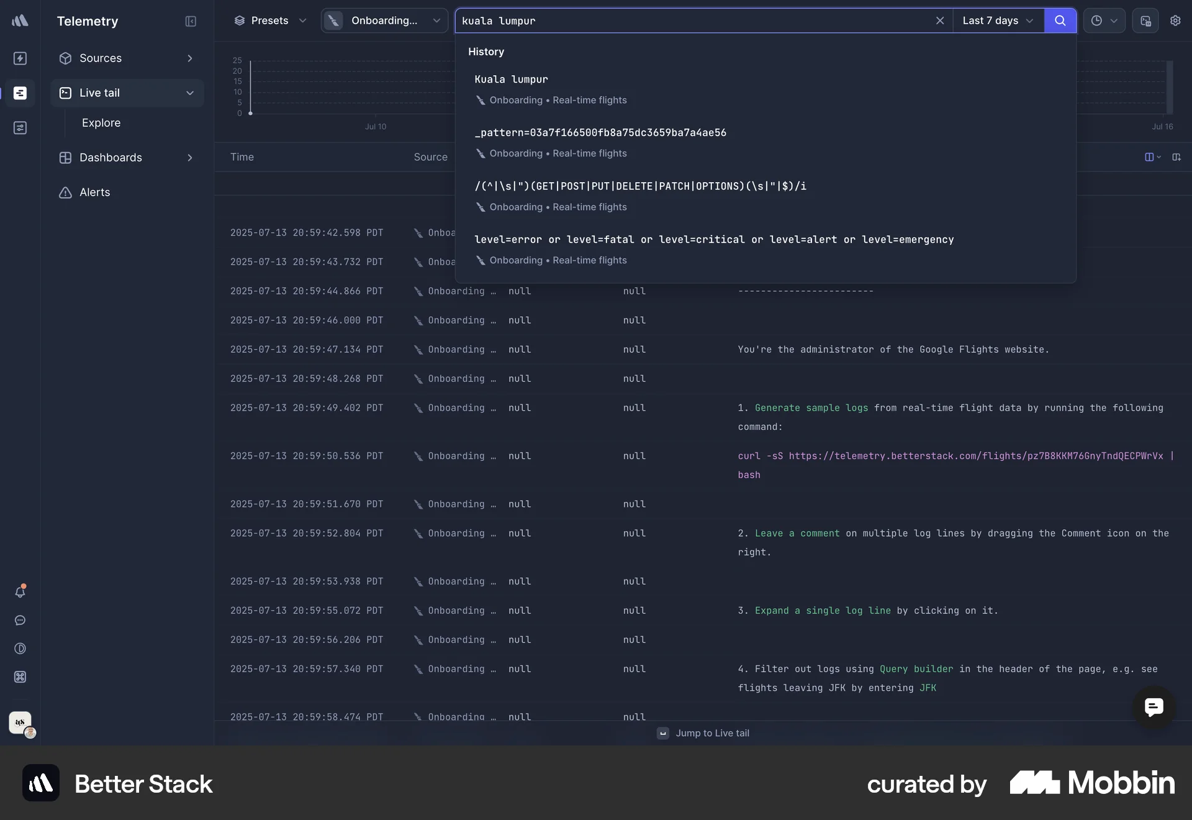This screenshot has width=1192, height=820.
Task: Collapse the Live tail section
Action: [190, 93]
